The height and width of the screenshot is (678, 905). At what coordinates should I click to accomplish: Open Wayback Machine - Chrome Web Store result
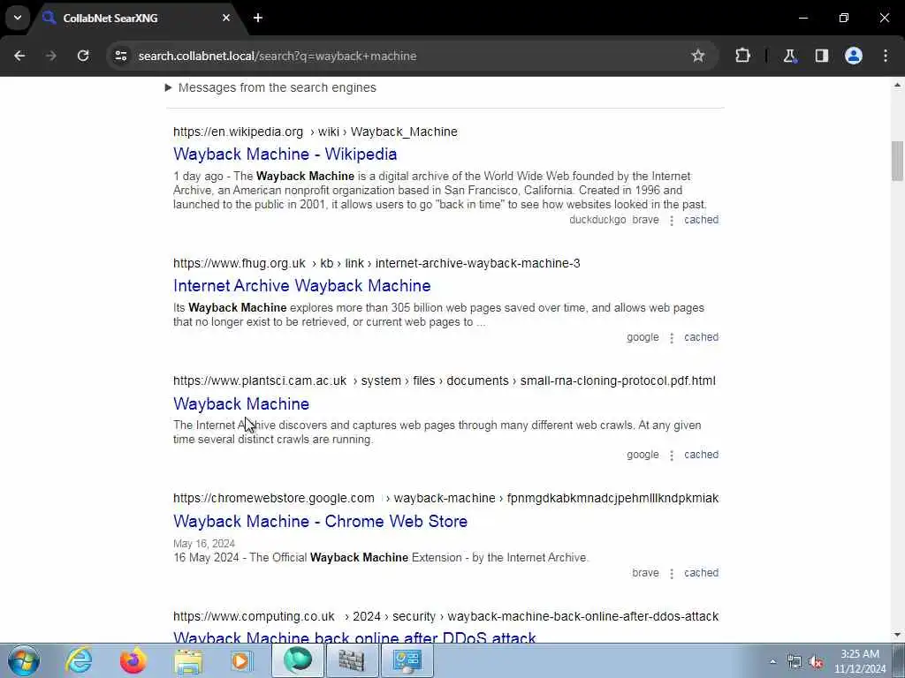(320, 521)
